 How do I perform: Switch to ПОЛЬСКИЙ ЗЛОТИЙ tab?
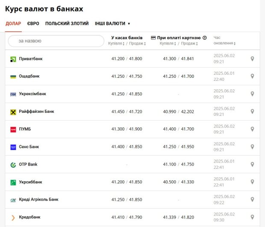(67, 24)
